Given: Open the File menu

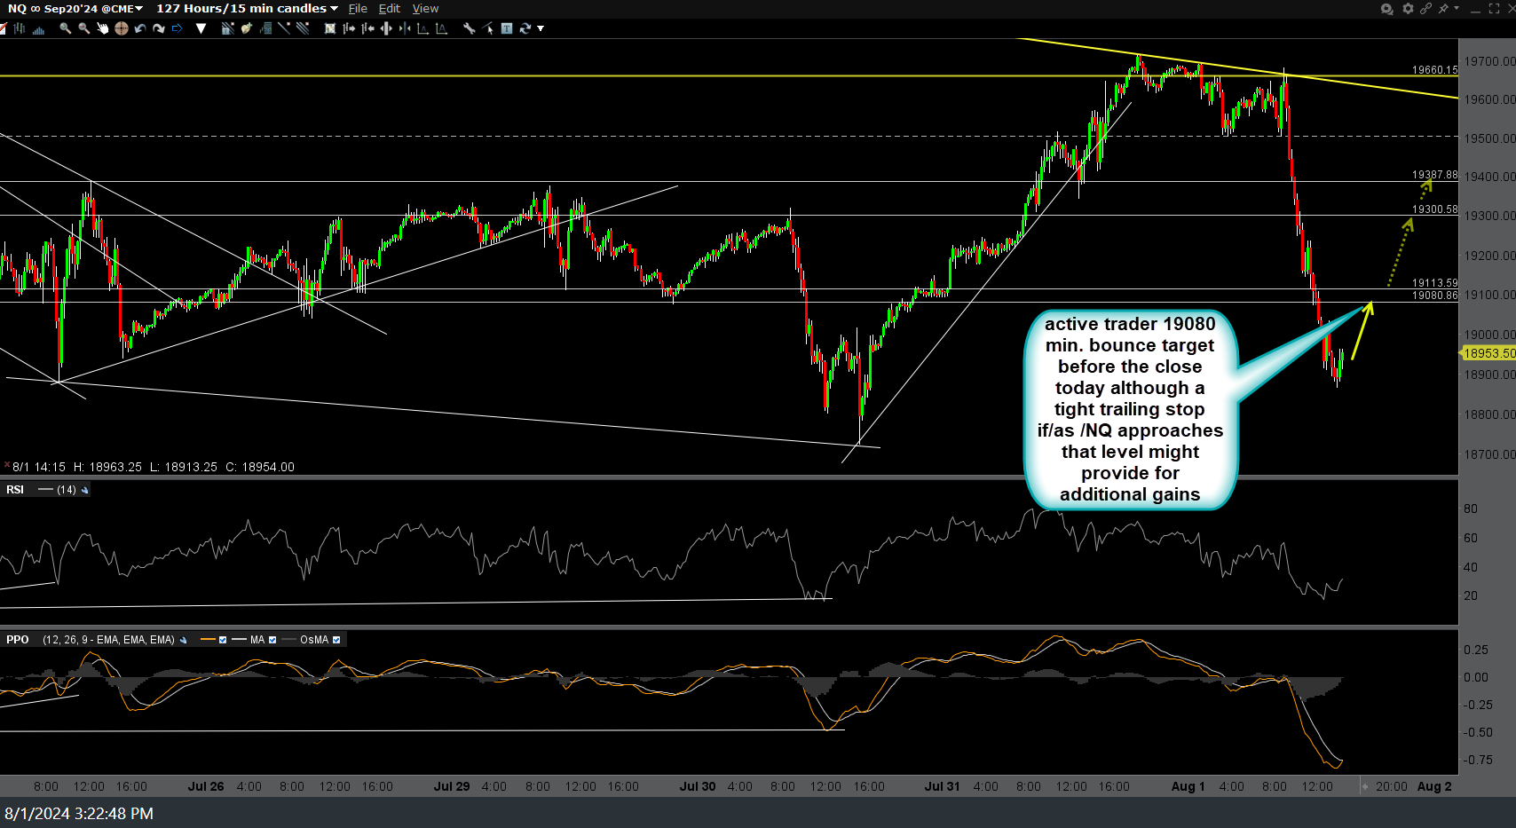Looking at the screenshot, I should (358, 8).
